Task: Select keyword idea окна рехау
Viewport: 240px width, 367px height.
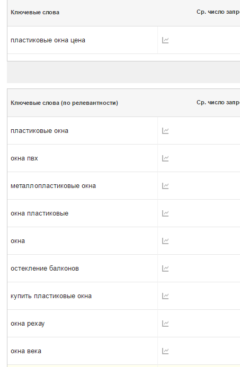Action: [x=28, y=324]
